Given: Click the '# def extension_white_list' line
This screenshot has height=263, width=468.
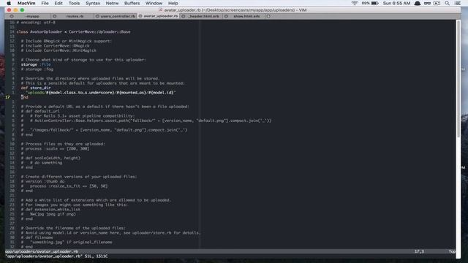Looking at the screenshot, I should tap(50, 210).
